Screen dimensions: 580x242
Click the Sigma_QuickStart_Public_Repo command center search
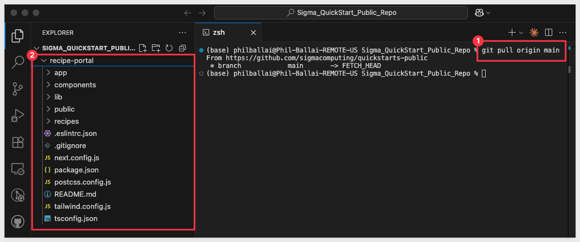[x=340, y=13]
